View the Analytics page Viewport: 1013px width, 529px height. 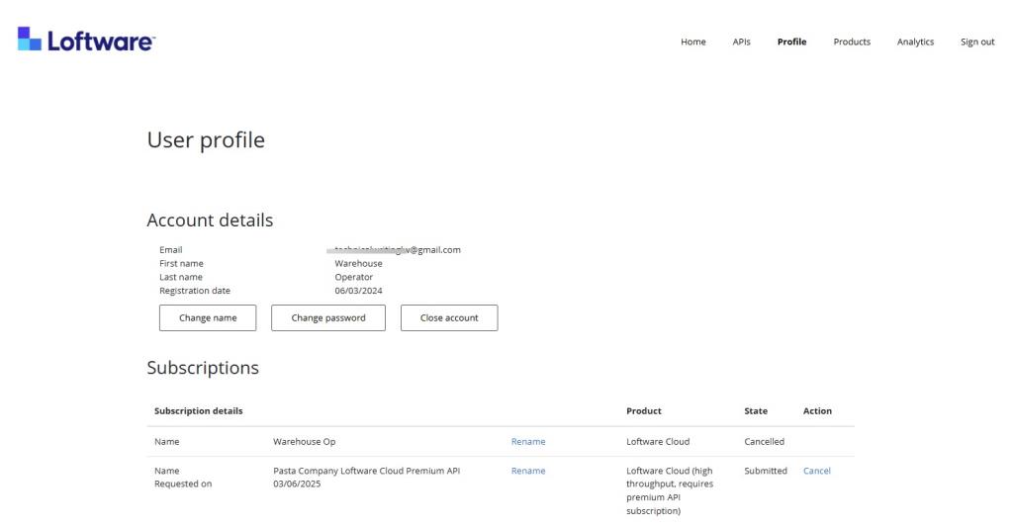pyautogui.click(x=915, y=42)
